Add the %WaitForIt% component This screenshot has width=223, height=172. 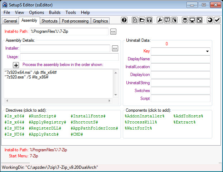coord(138,128)
